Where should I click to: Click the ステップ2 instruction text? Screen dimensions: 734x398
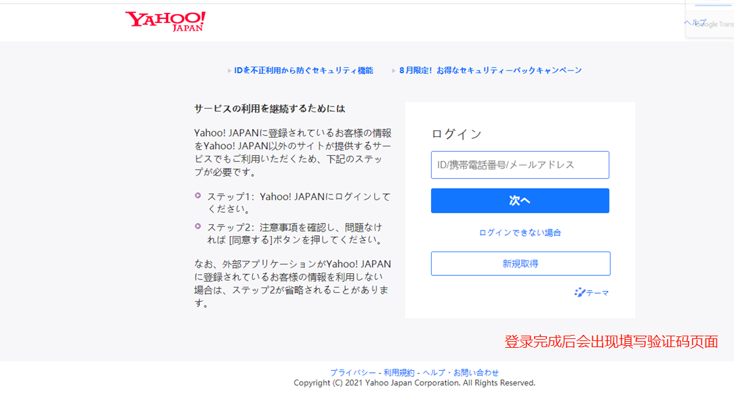(x=296, y=234)
